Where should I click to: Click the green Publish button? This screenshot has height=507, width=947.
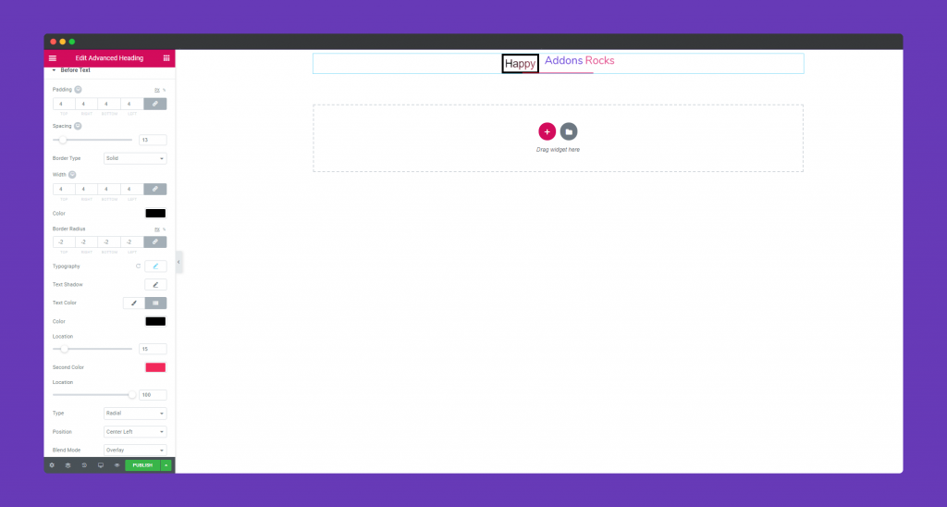[x=142, y=465]
